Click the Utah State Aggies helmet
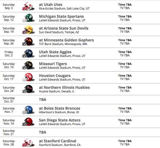This screenshot has height=148, width=160. pyautogui.click(x=27, y=54)
